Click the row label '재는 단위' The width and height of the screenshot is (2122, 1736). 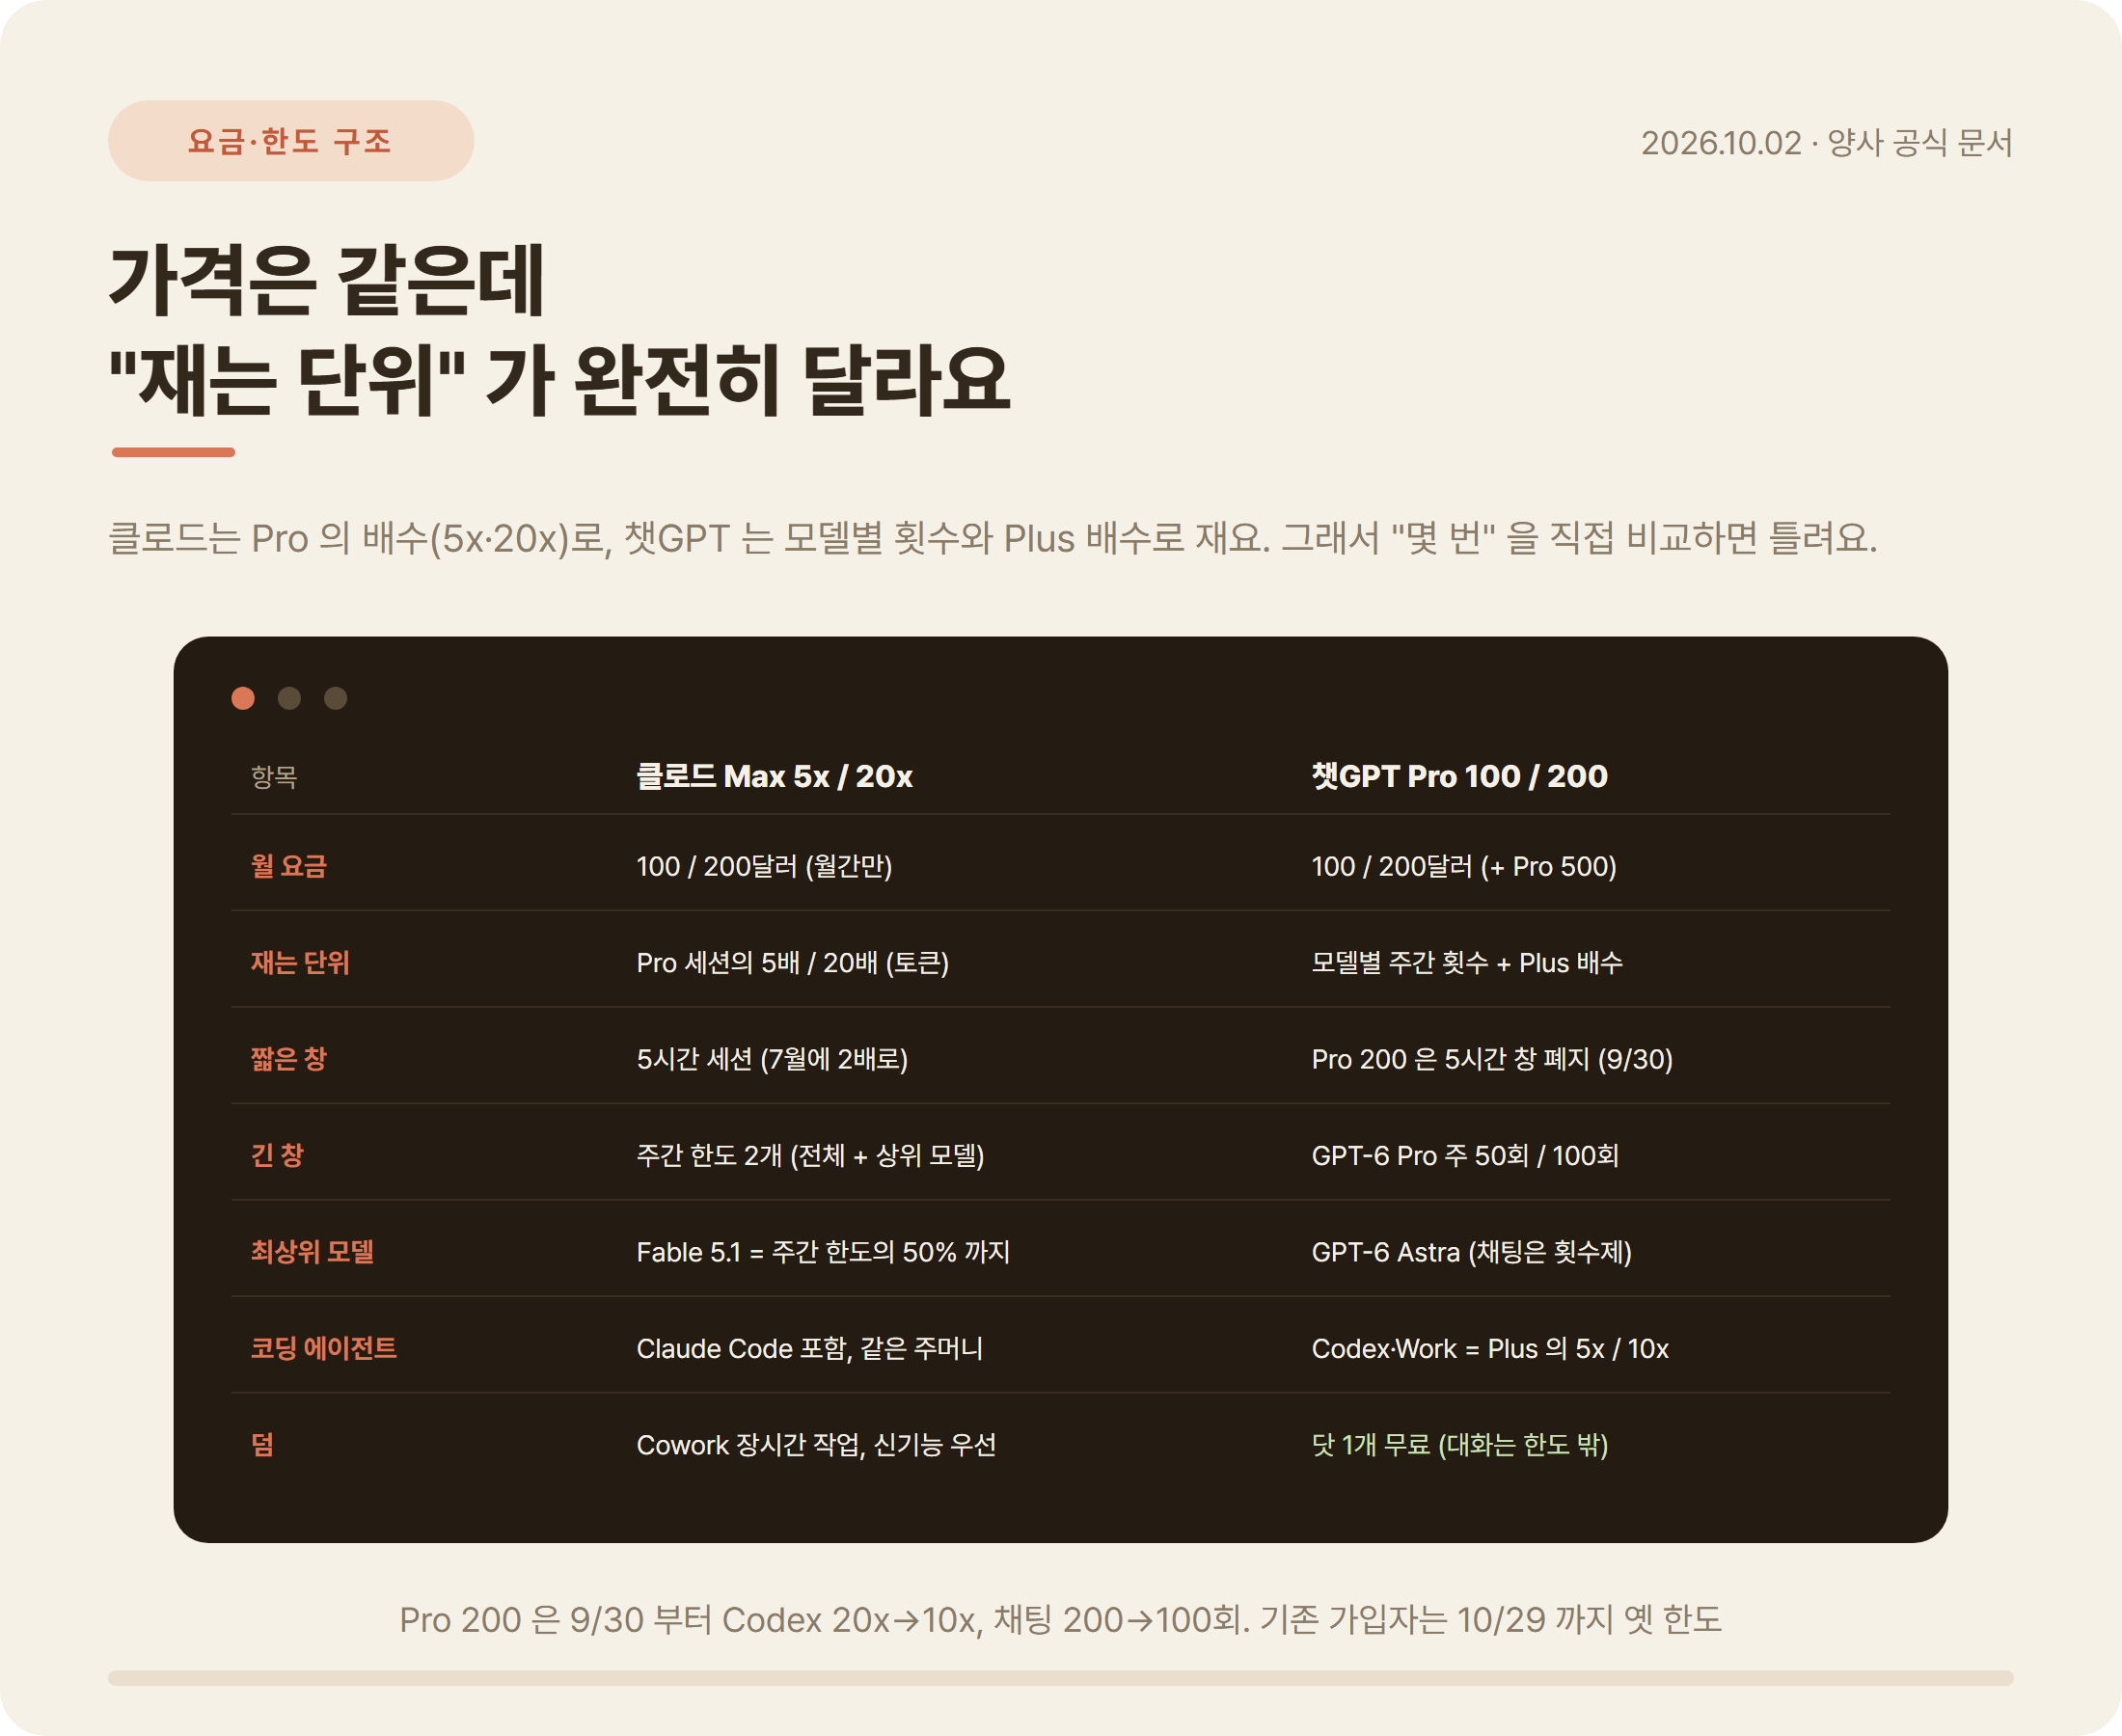pos(300,962)
